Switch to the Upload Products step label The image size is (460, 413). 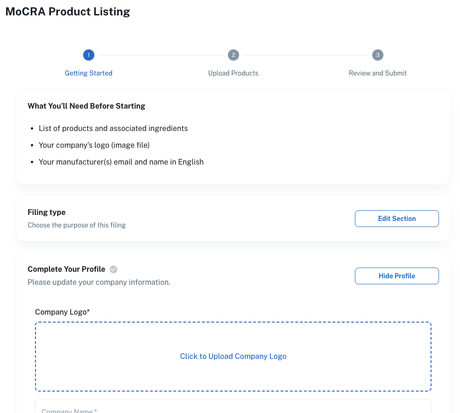(x=233, y=73)
